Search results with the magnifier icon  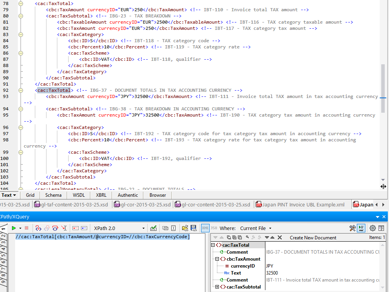coord(247,237)
